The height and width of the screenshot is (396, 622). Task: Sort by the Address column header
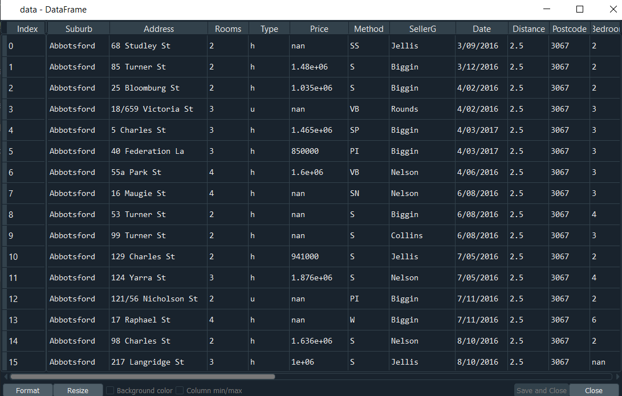[x=158, y=28]
